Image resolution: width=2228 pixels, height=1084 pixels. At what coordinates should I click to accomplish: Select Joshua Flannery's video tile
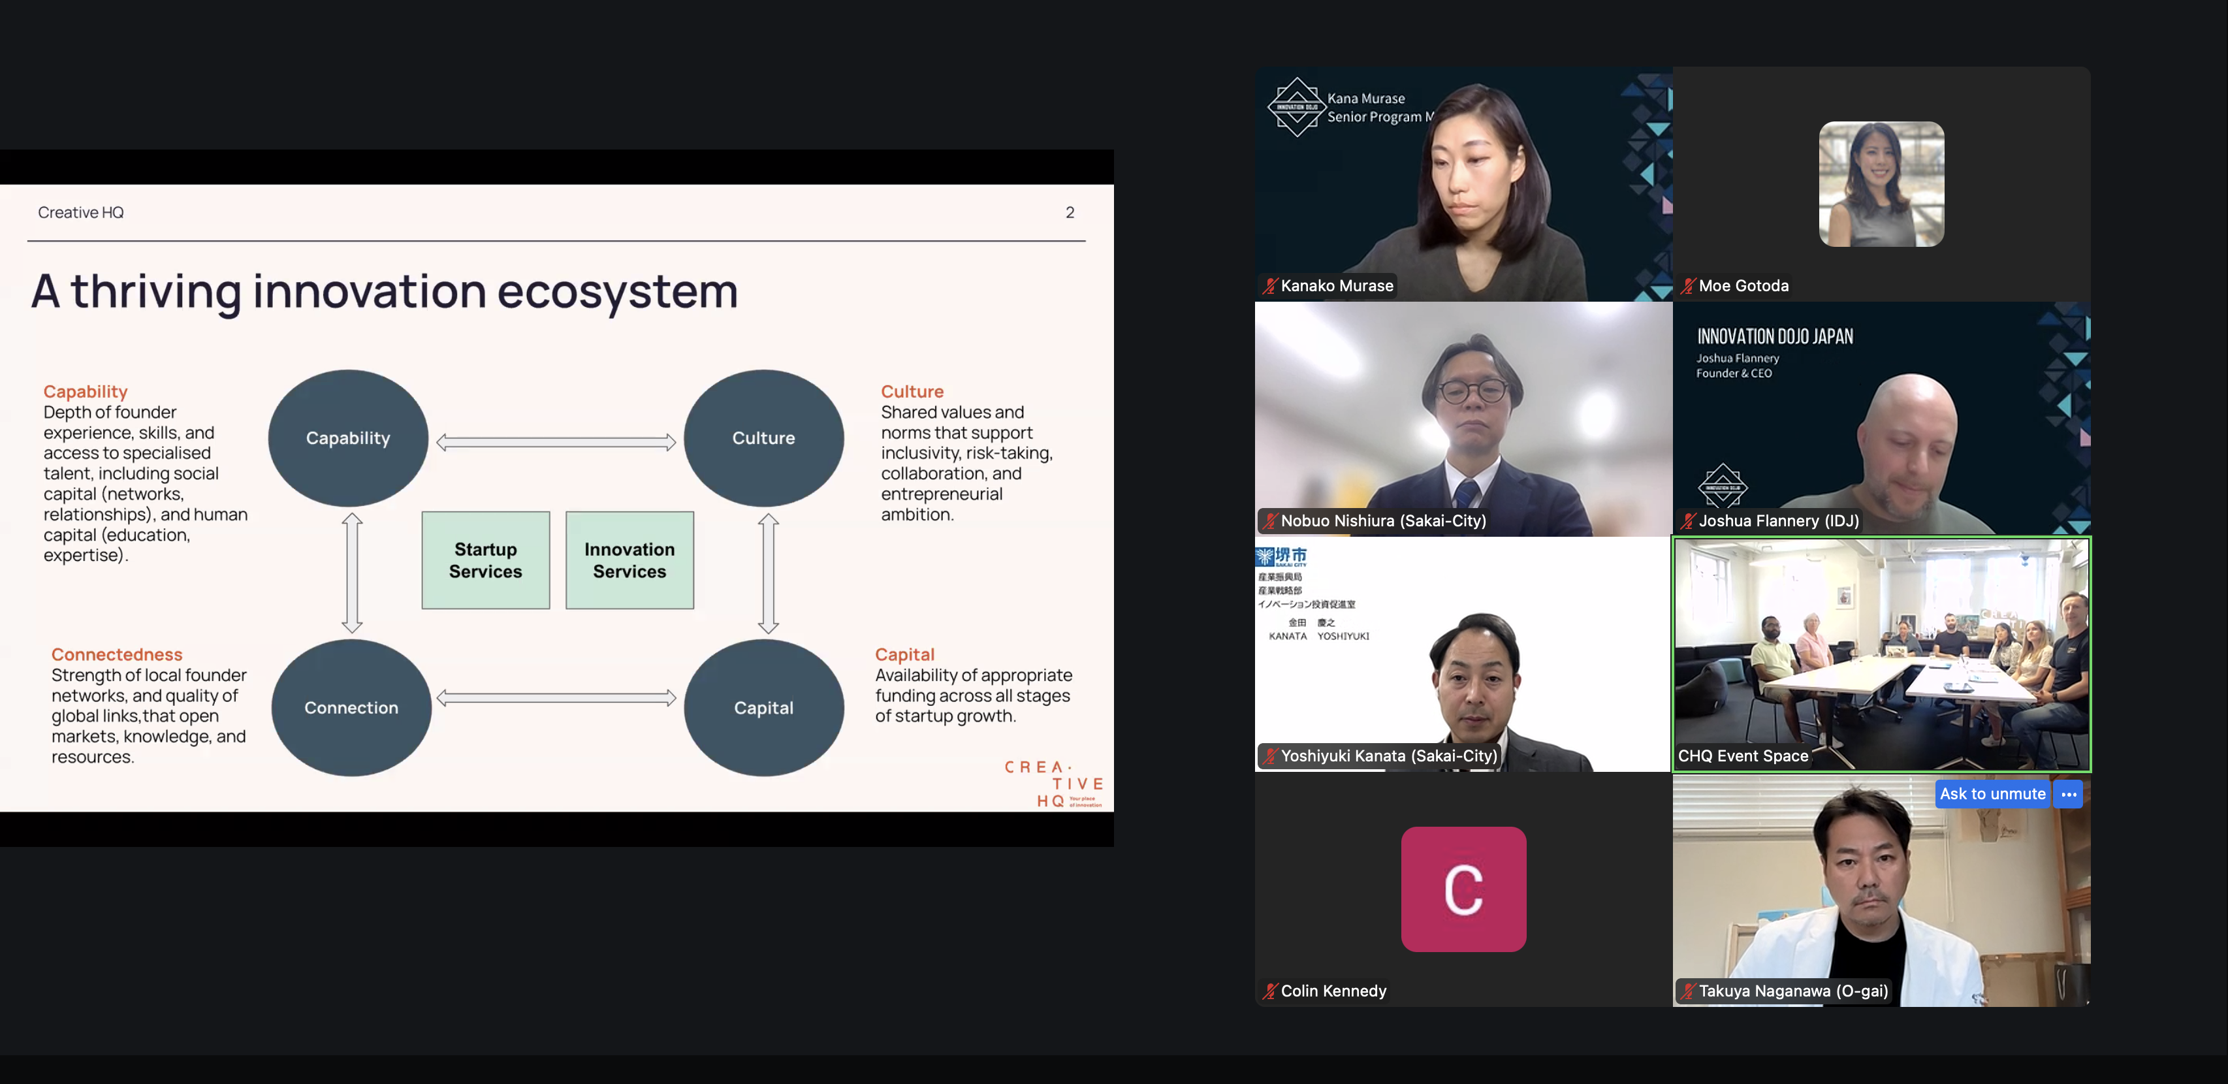1881,419
